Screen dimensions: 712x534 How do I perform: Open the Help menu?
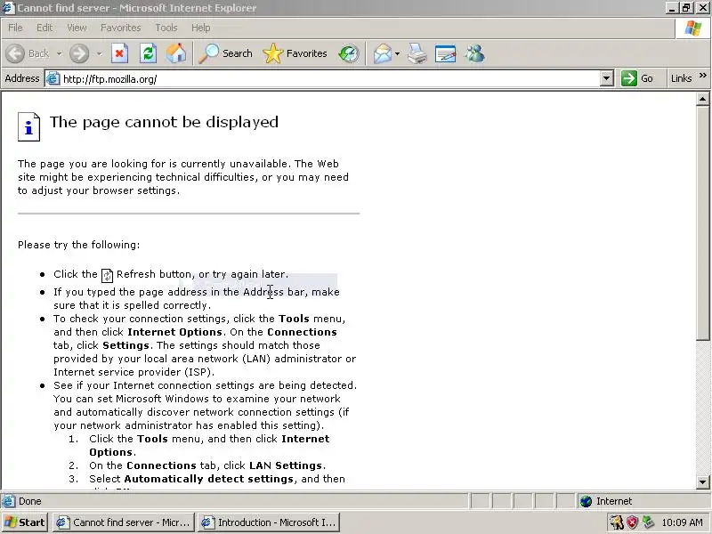[201, 28]
